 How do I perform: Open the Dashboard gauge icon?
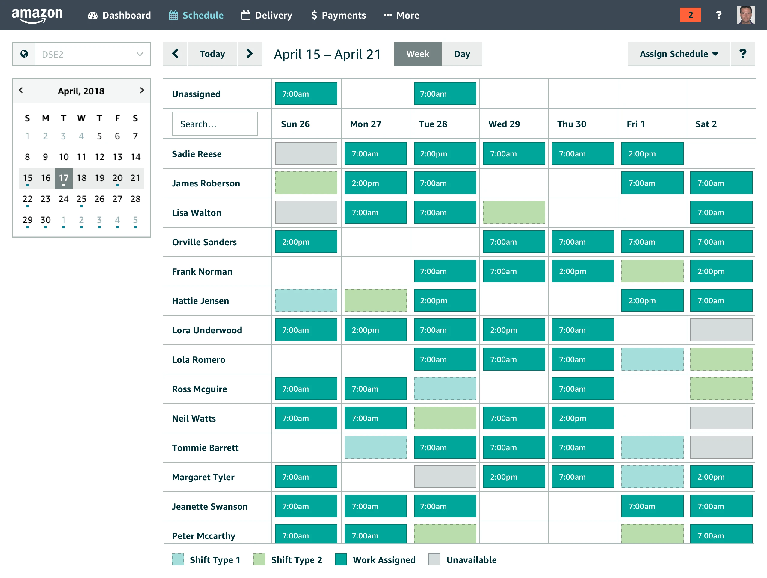point(93,15)
